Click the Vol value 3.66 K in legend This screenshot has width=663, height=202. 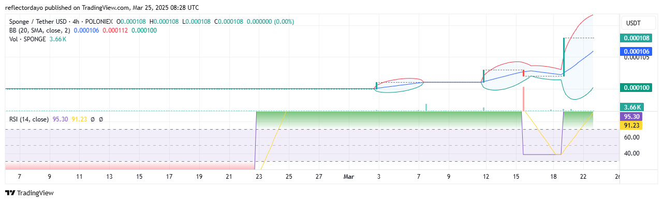pos(57,39)
